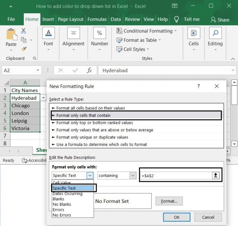This screenshot has width=238, height=226.
Task: Switch to the Page Layout tab
Action: coord(71,19)
